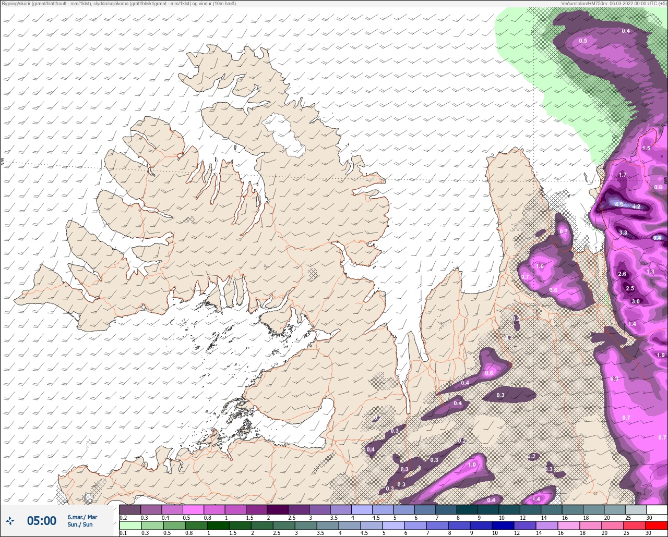Click the '3.3' precipitation value on the map

pyautogui.click(x=623, y=233)
